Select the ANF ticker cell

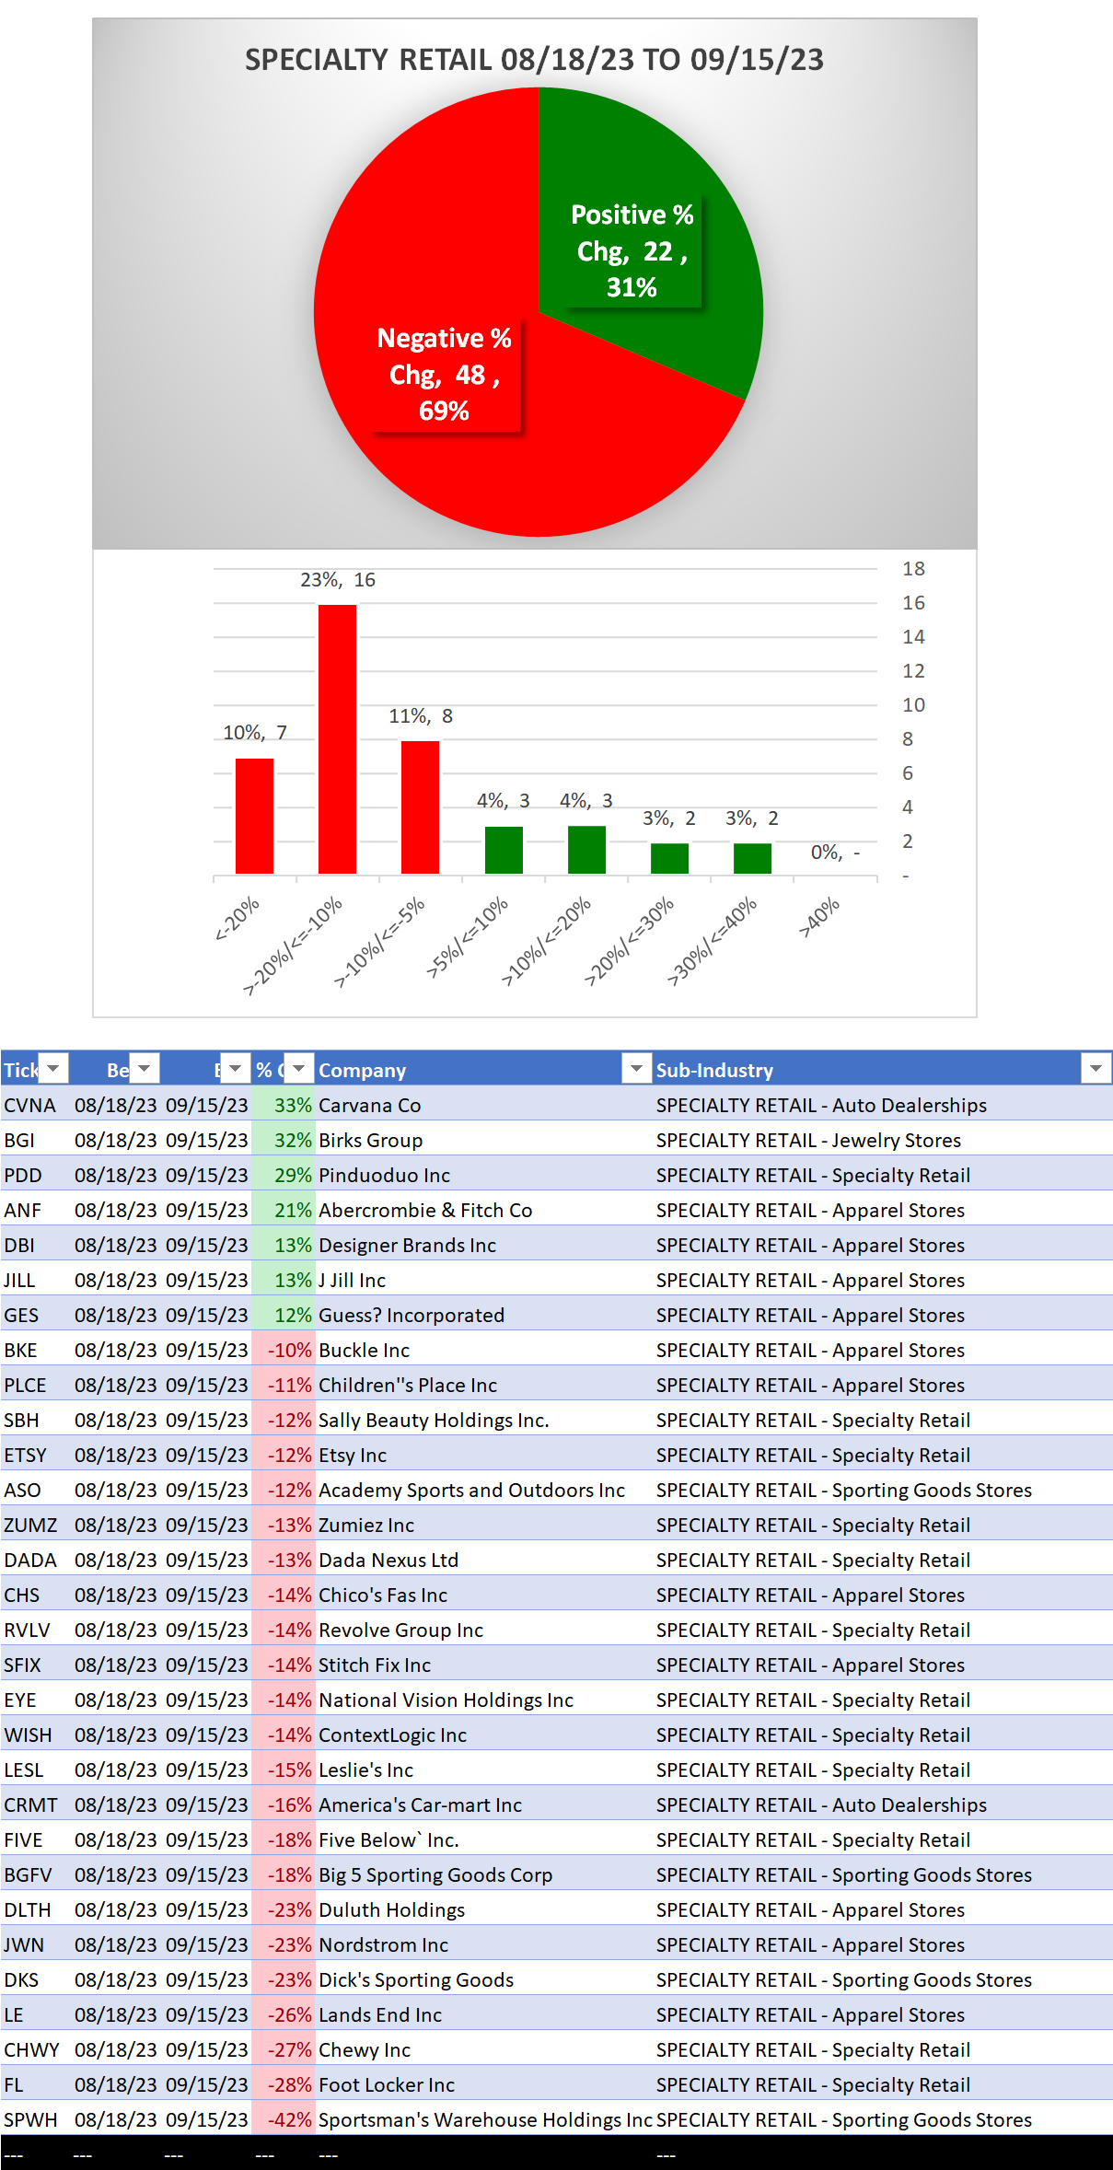(36, 1210)
